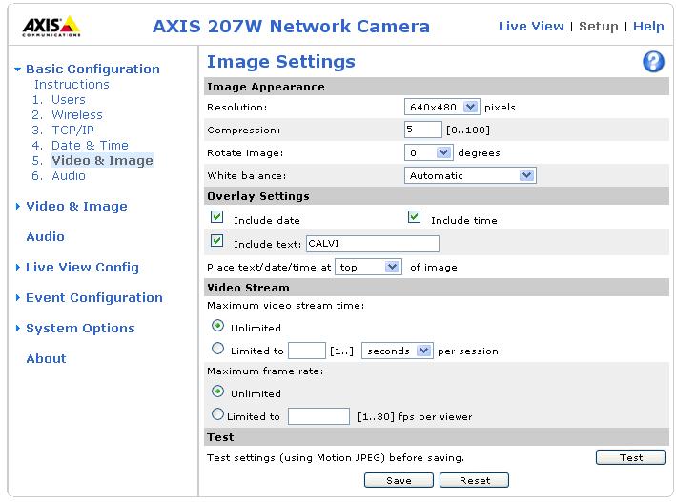Select Limited to fps per viewer radio
This screenshot has height=502, width=676.
[x=217, y=414]
